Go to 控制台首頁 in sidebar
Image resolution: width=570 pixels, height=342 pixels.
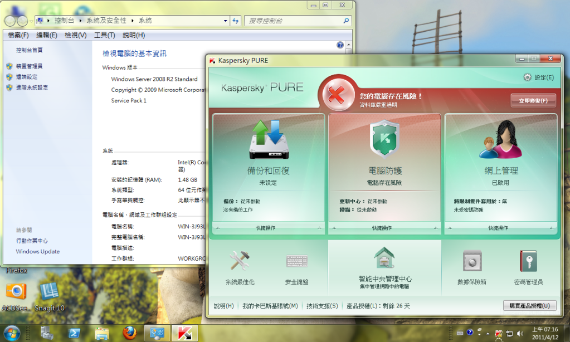point(29,50)
